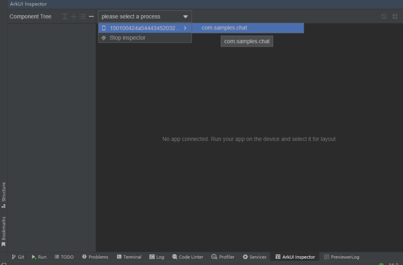Viewport: 403px width, 265px height.
Task: Click the com.samples.chat tooltip
Action: (247, 41)
